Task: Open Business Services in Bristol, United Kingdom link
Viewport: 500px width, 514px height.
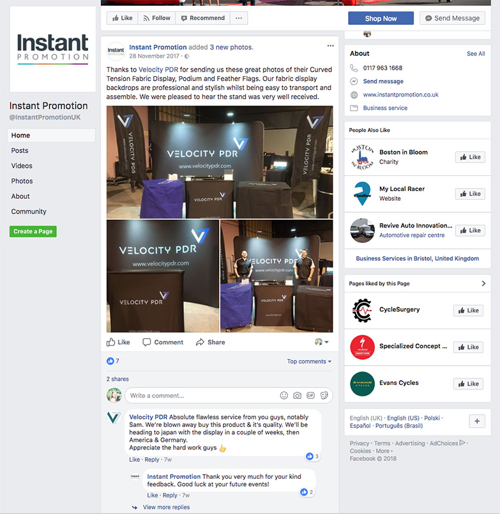Action: coord(418,259)
